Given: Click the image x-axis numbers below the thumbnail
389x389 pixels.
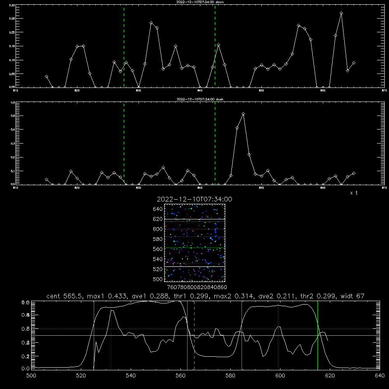Looking at the screenshot, I should pos(197,287).
